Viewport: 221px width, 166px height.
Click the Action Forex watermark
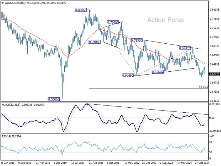point(166,20)
